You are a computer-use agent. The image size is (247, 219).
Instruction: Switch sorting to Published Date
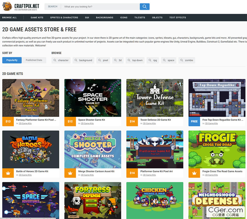(34, 60)
